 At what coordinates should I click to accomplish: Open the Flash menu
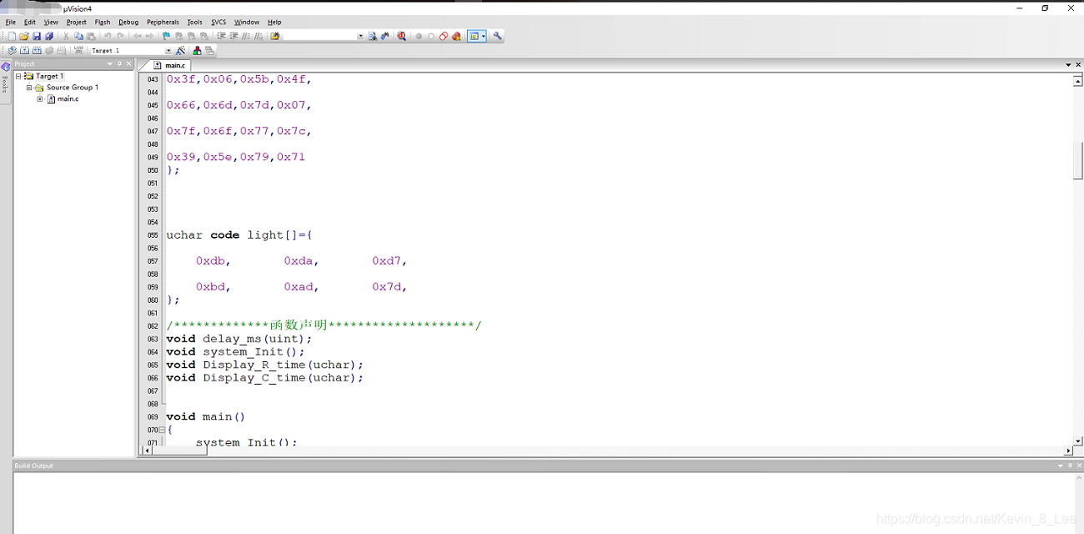(x=103, y=23)
